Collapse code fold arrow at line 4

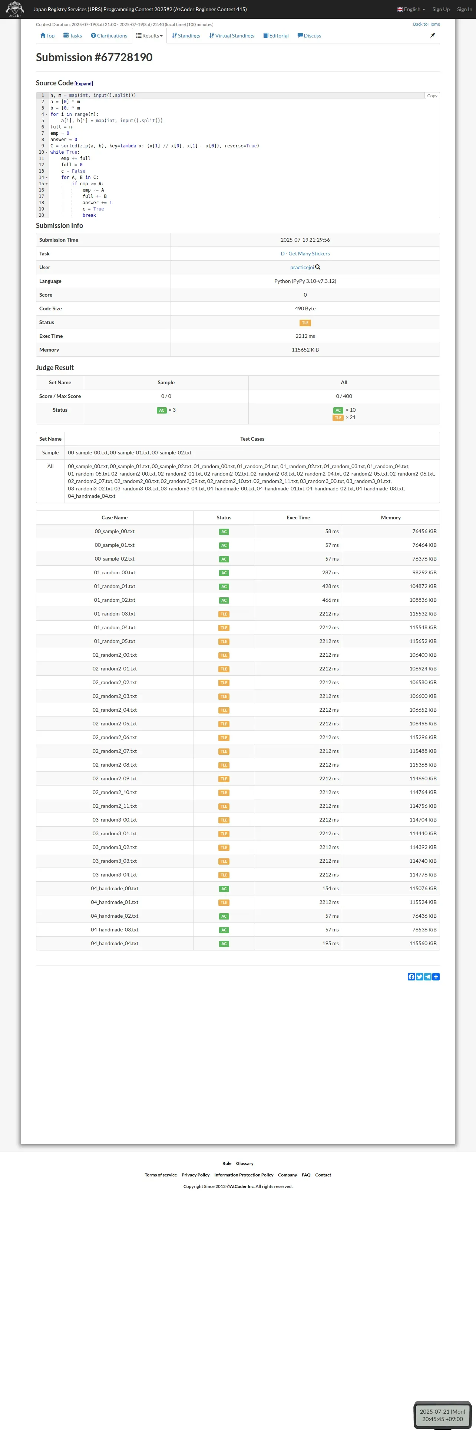click(x=47, y=114)
